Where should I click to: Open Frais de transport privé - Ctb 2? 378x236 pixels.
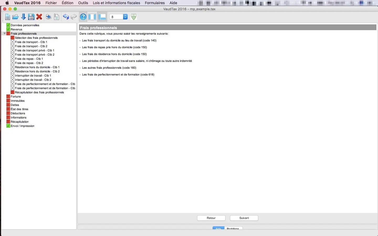35,55
